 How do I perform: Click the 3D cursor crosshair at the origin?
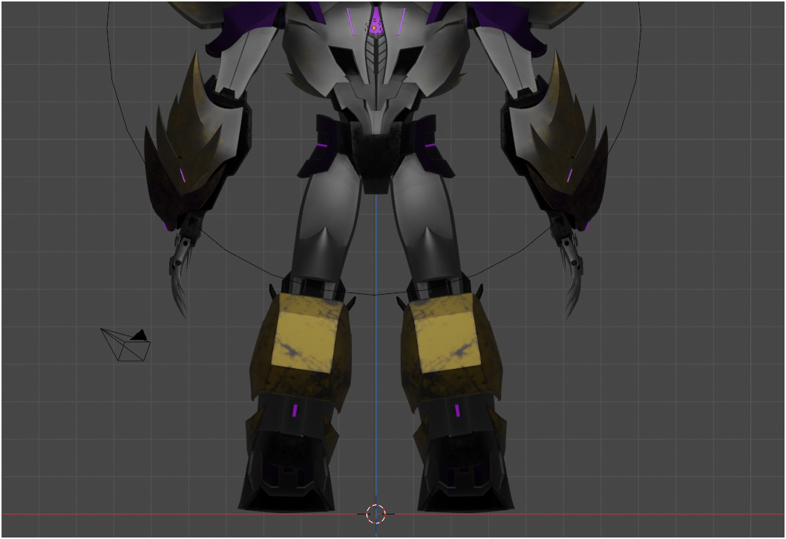point(376,514)
